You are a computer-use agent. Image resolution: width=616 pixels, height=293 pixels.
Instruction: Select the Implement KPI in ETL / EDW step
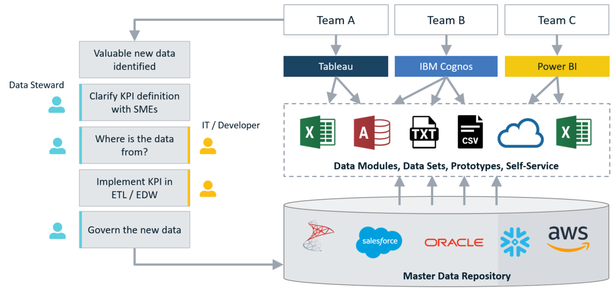coord(134,188)
